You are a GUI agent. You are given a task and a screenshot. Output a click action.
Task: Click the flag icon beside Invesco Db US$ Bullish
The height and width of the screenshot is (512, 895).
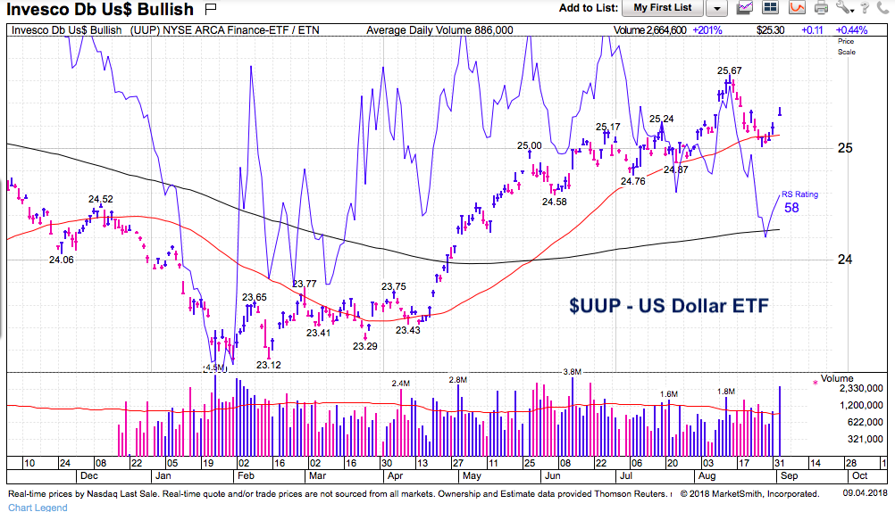(x=211, y=8)
